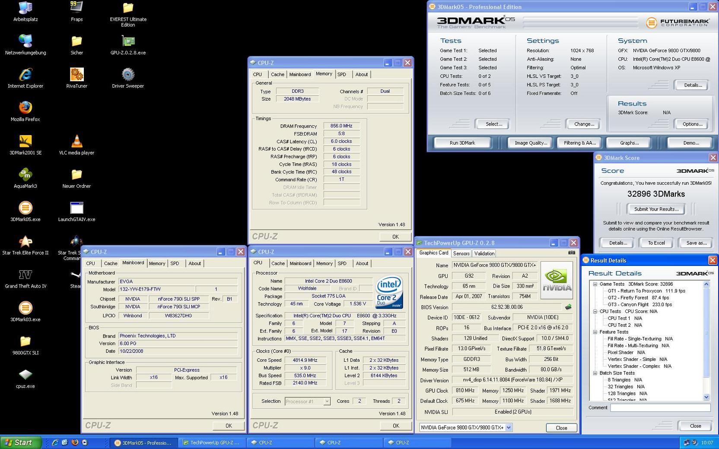
Task: Click Demo button in 3DMark05
Action: tap(690, 143)
